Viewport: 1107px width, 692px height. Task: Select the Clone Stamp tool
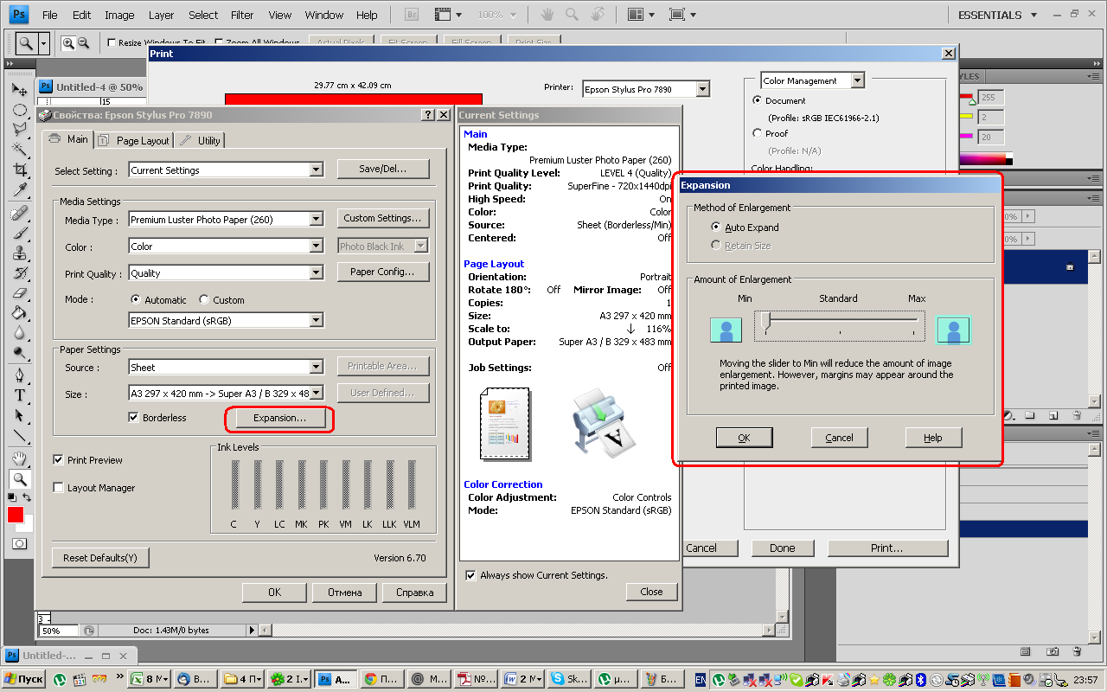[x=19, y=253]
